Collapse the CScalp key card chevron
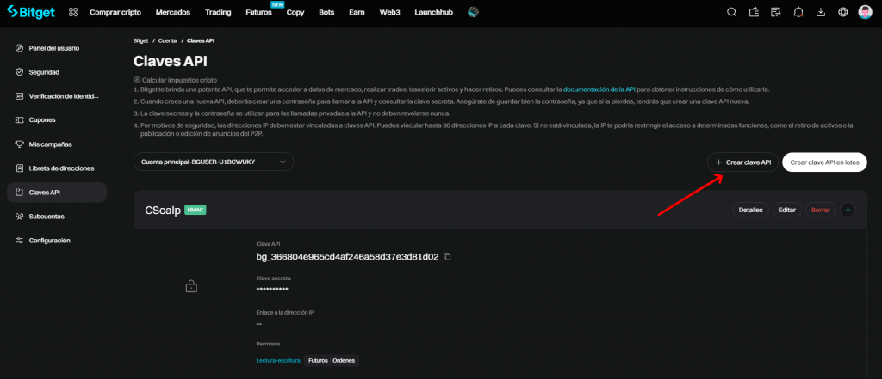 [848, 210]
